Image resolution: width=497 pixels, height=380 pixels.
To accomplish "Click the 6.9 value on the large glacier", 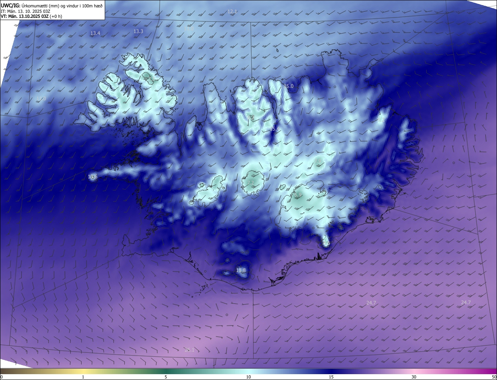I will [298, 195].
